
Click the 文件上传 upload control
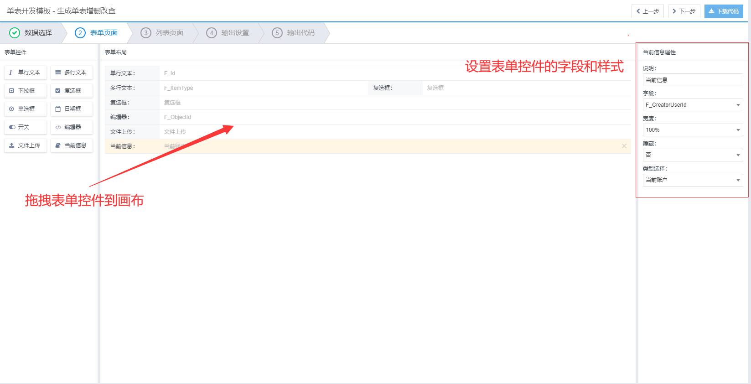pos(26,145)
